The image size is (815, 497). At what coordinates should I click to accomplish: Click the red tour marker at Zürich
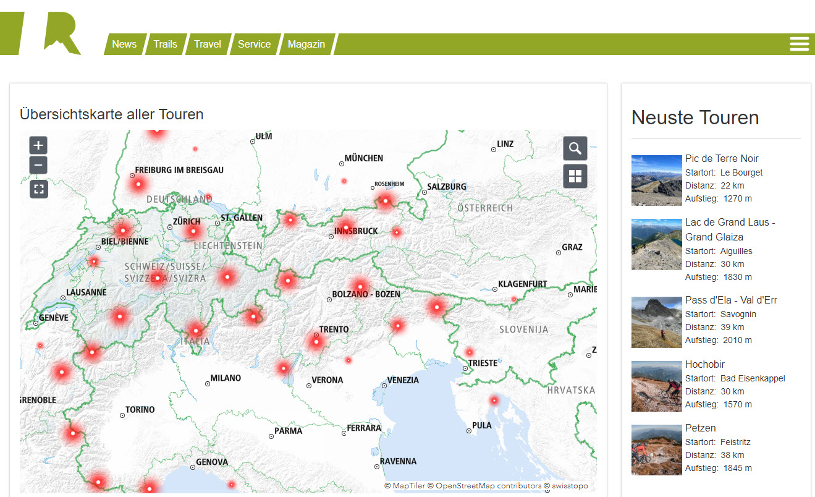193,231
